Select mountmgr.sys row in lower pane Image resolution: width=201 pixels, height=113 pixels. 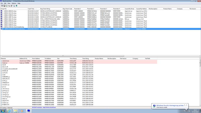coord(79,97)
